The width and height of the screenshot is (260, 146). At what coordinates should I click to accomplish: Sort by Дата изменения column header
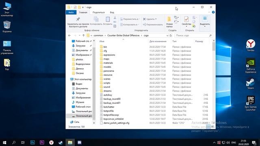click(158, 41)
